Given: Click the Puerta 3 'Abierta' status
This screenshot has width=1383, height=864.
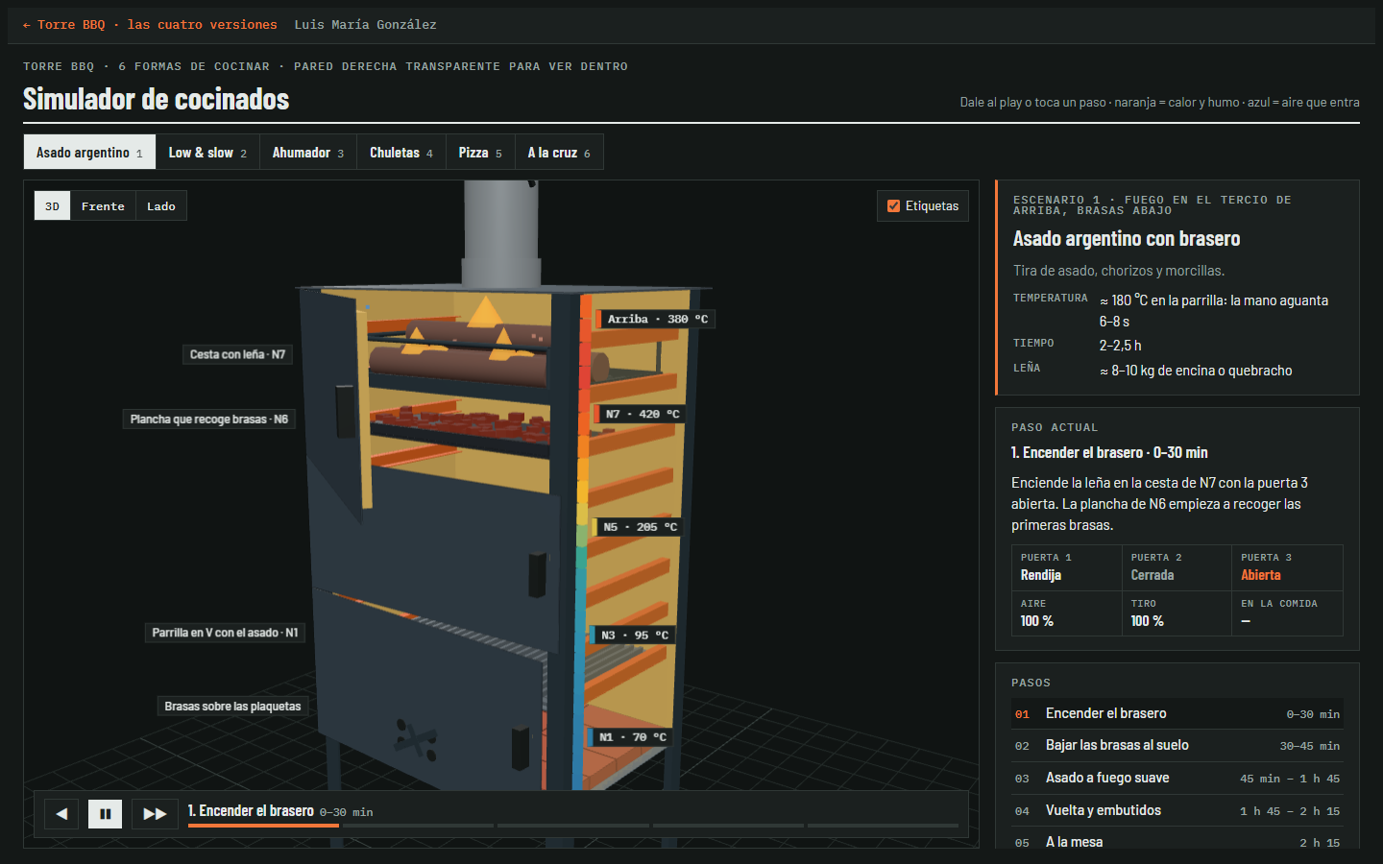Looking at the screenshot, I should (1260, 575).
